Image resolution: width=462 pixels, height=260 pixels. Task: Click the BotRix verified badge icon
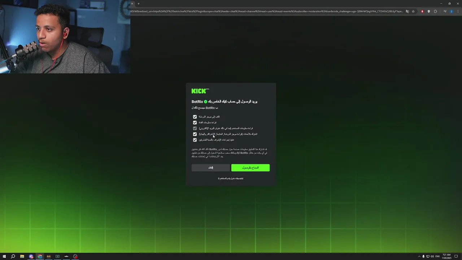coord(206,102)
